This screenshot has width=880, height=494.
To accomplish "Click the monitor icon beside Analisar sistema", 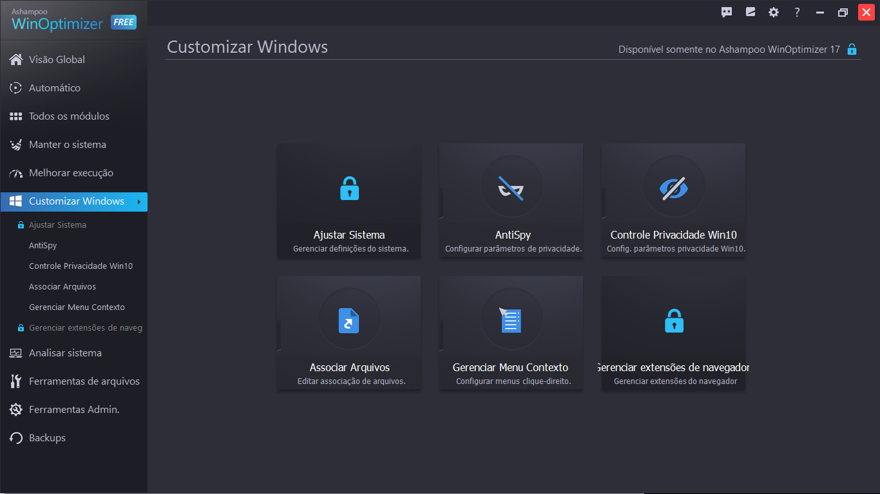I will click(16, 353).
